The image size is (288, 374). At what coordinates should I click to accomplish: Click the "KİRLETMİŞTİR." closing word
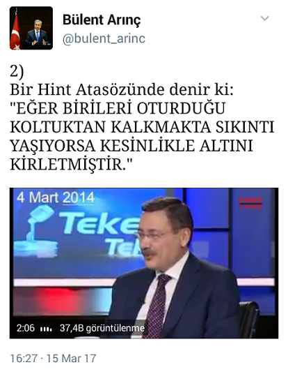click(71, 164)
